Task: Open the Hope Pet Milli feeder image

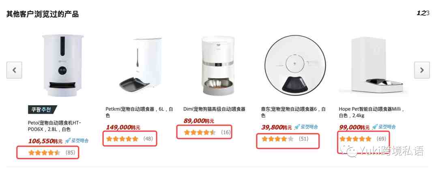Action: 374,66
